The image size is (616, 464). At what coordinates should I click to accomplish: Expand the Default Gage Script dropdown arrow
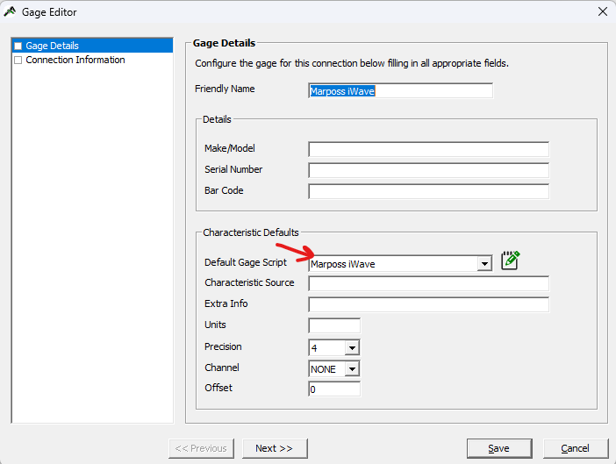point(484,264)
